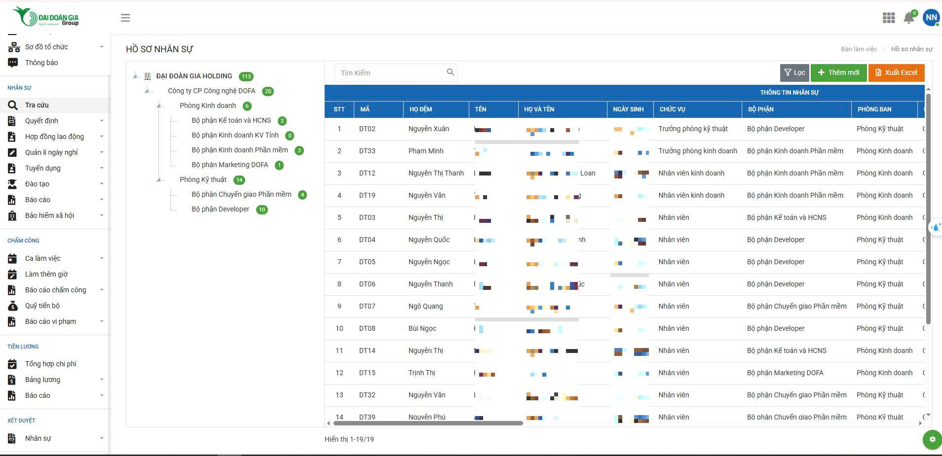Screen dimensions: 942x456
Task: Open the Thông báo menu item
Action: coord(41,63)
